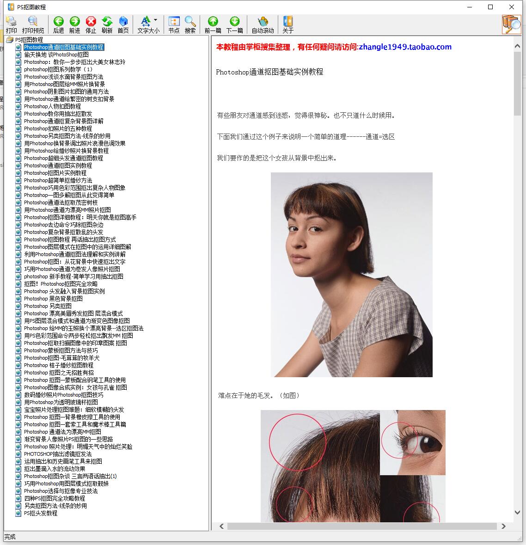Click page icon beside 运用抽出和历史画笔工具来抠图
The image size is (526, 545).
[x=18, y=462]
